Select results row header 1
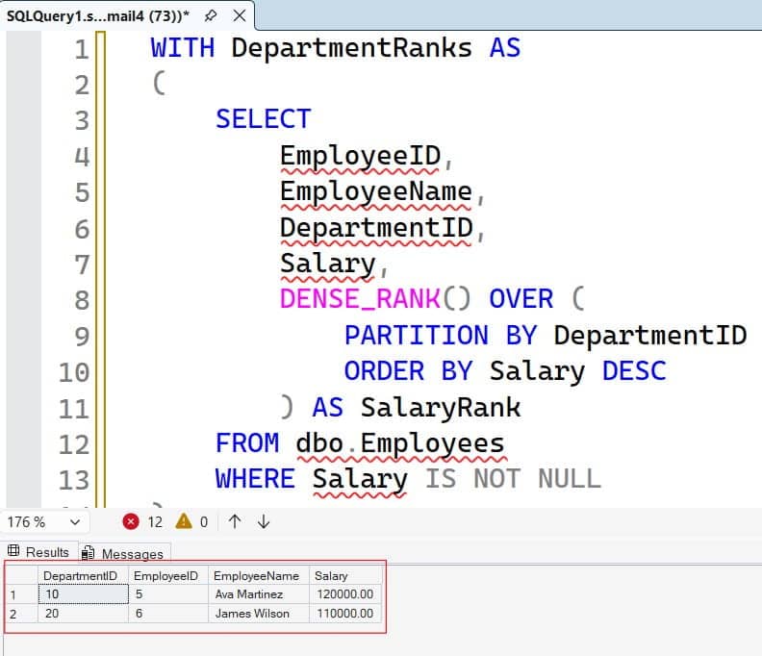Image resolution: width=762 pixels, height=656 pixels. [21, 594]
